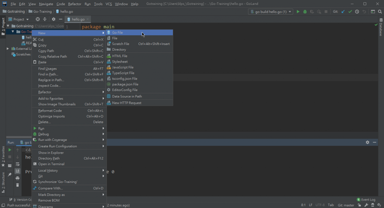Open the Navigate menu
The image size is (384, 208).
46,4
